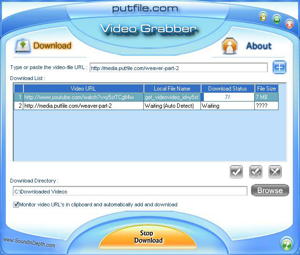Click the Stop Download button

[x=148, y=237]
